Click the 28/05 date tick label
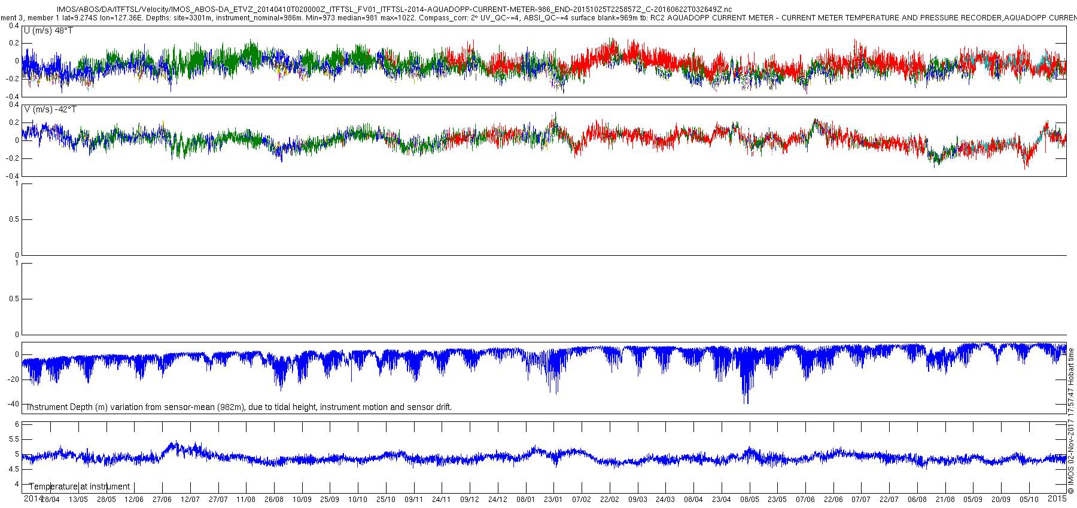This screenshot has height=508, width=1077. 107,500
